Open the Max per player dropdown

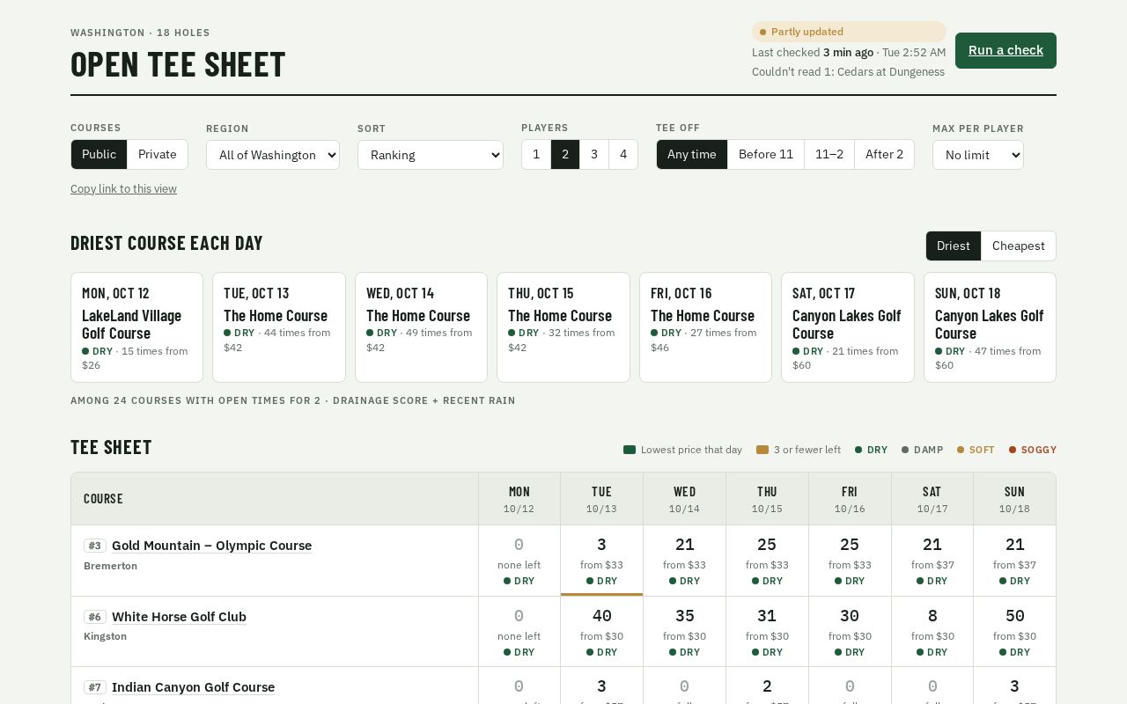coord(978,155)
